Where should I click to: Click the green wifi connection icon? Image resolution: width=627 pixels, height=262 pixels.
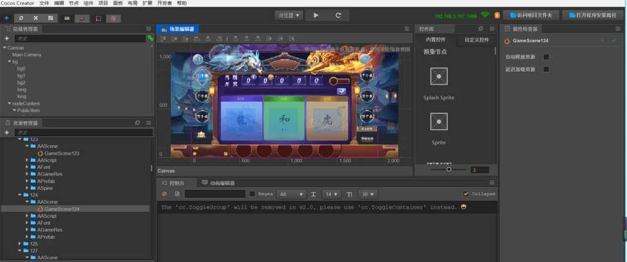point(485,15)
